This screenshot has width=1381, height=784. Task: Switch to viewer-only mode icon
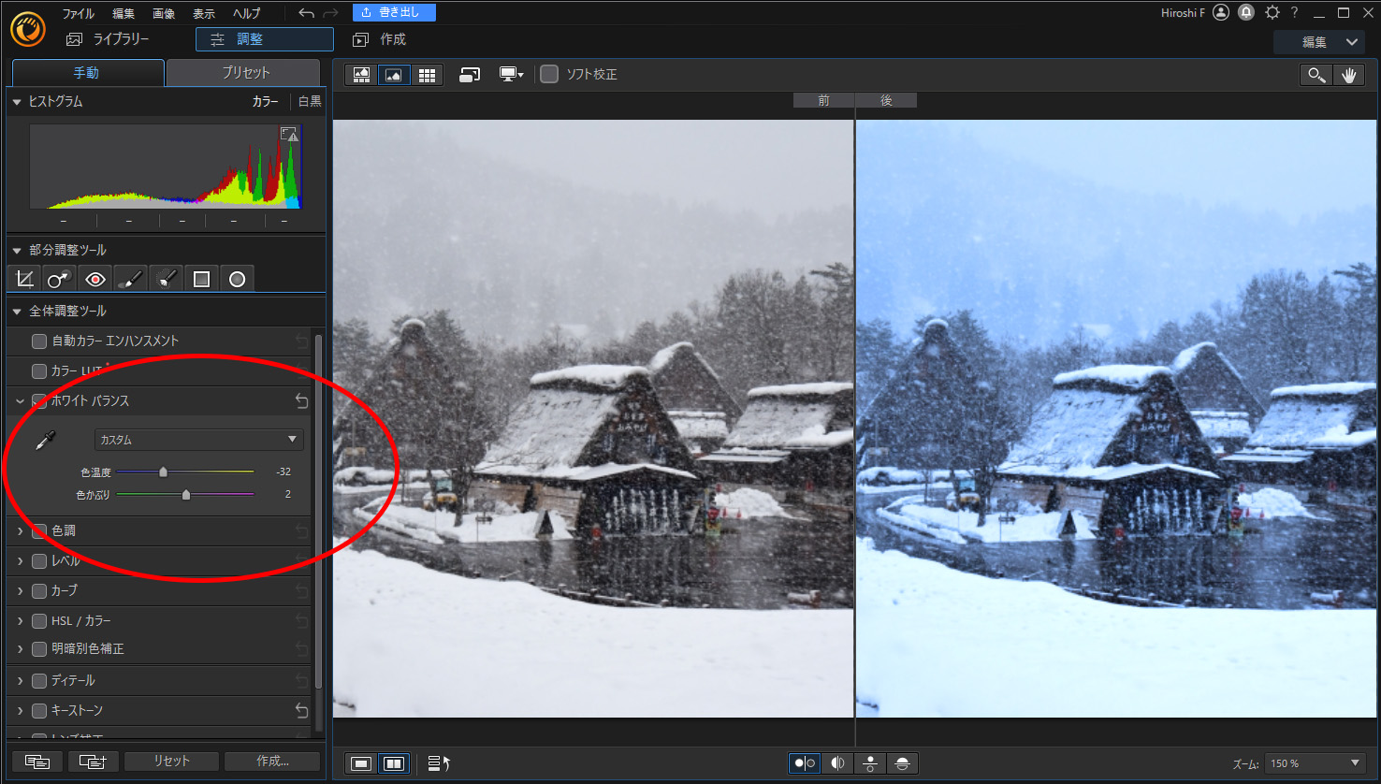coord(394,75)
